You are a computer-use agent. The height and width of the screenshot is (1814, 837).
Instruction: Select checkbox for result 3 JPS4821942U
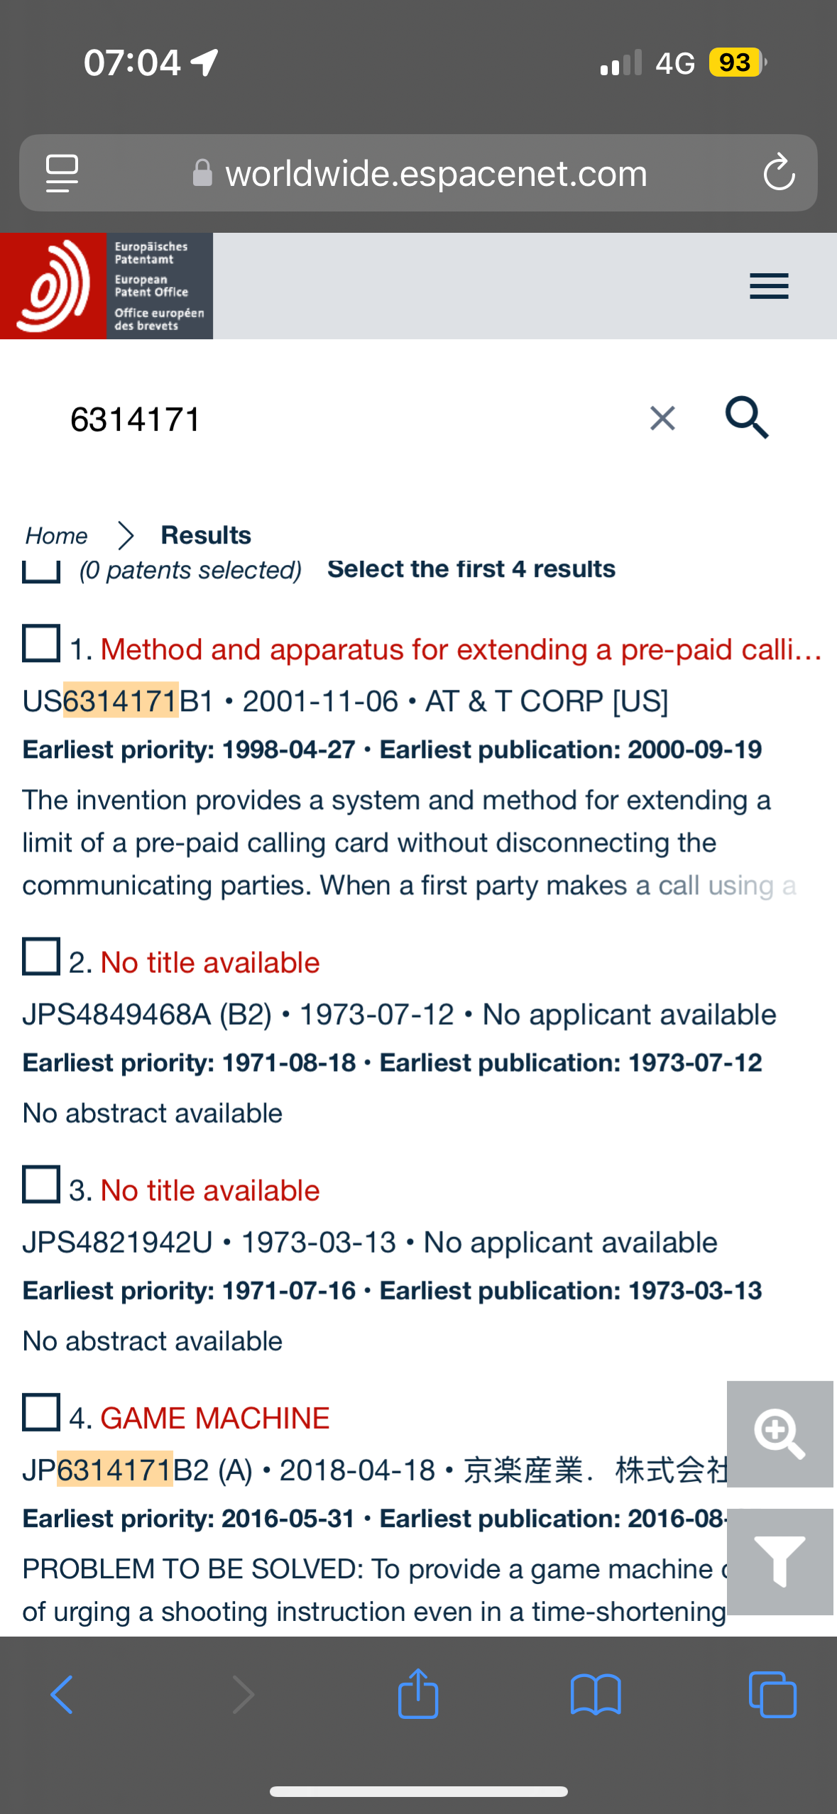point(41,1184)
